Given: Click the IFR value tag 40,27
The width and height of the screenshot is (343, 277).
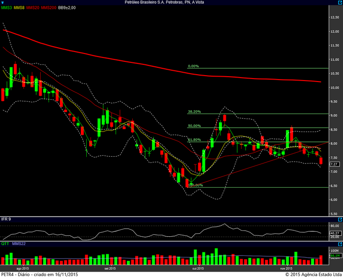Looking at the screenshot, I should coord(335,233).
